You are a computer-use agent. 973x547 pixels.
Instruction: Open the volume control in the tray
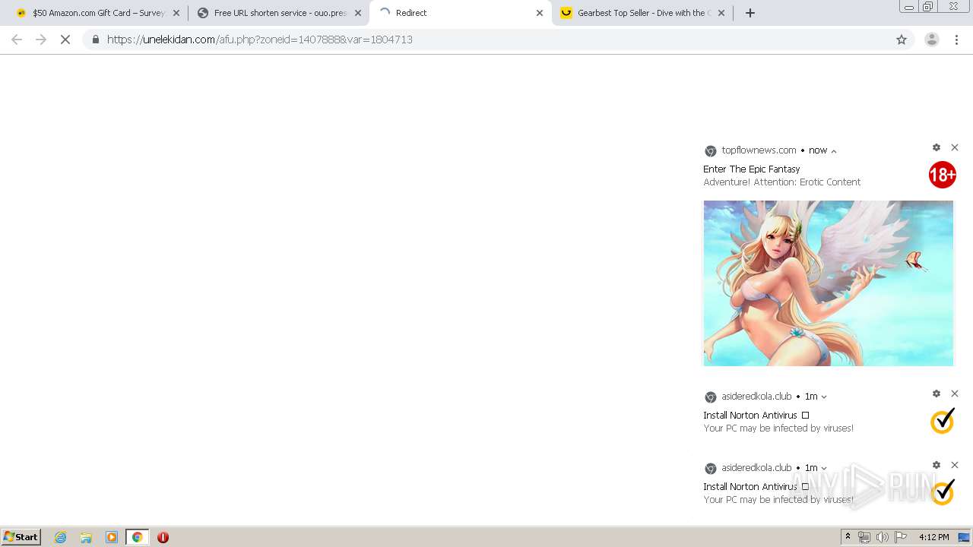click(x=883, y=537)
